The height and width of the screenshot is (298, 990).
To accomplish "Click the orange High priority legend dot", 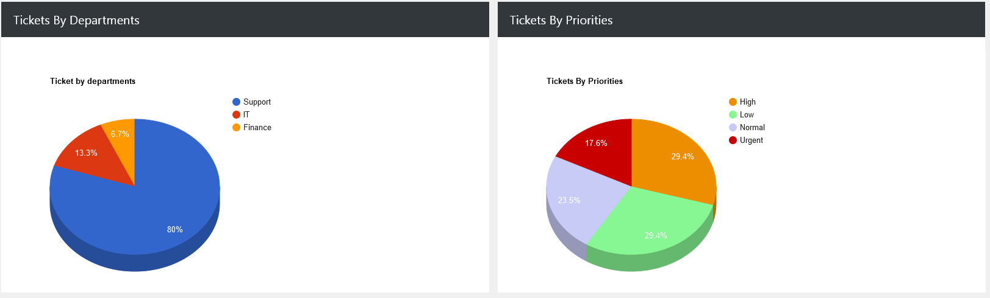I will tap(733, 102).
